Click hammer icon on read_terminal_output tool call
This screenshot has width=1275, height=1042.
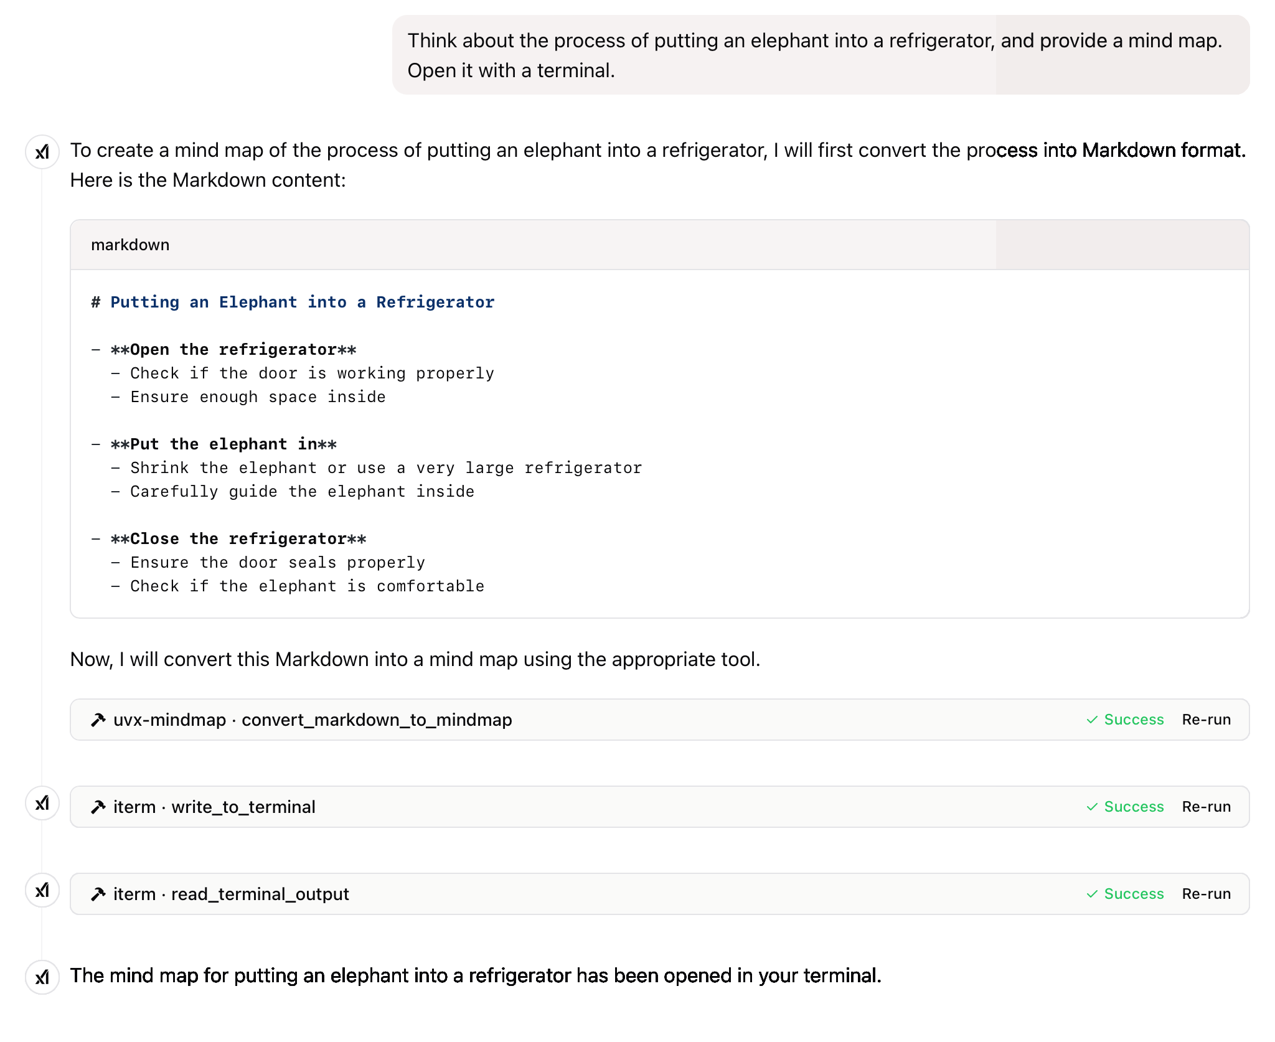point(98,894)
